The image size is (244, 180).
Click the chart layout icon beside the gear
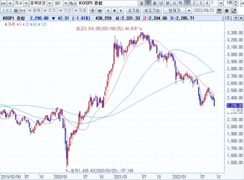[234, 10]
